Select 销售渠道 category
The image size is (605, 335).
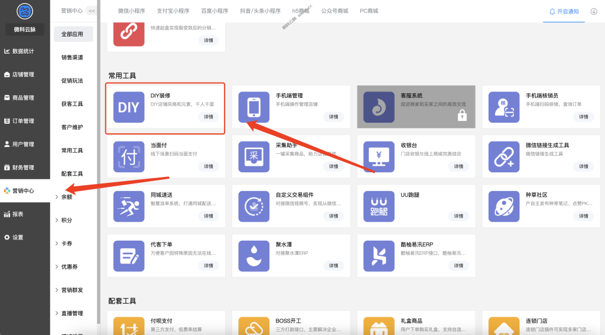pyautogui.click(x=72, y=57)
